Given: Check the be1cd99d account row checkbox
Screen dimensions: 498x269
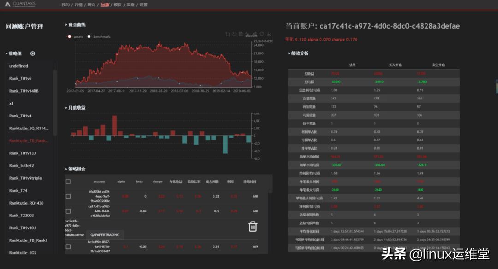Looking at the screenshot, I should click(68, 246).
